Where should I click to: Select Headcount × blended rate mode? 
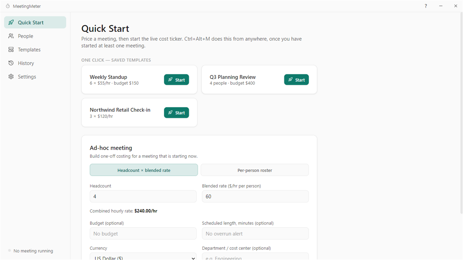(144, 170)
